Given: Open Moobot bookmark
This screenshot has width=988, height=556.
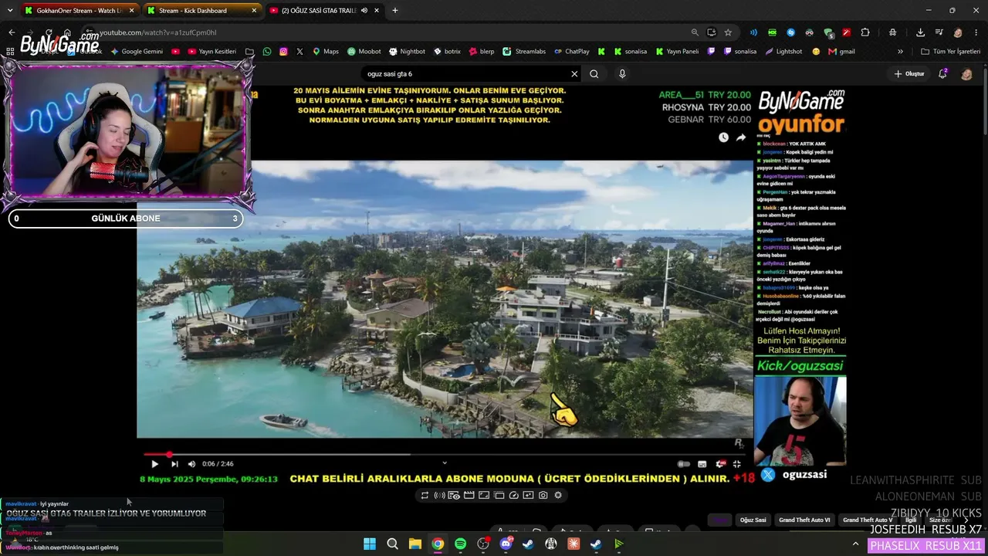Looking at the screenshot, I should 364,52.
